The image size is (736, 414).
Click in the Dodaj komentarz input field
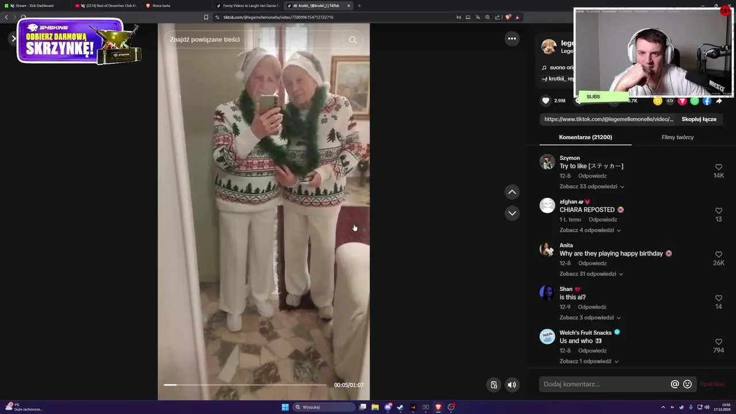click(x=604, y=384)
